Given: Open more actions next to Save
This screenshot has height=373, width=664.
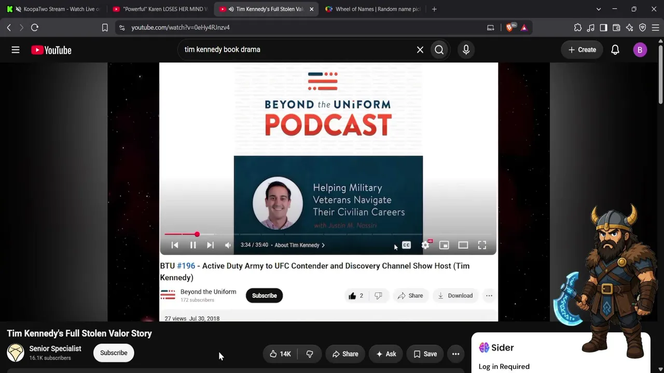Looking at the screenshot, I should pyautogui.click(x=455, y=354).
